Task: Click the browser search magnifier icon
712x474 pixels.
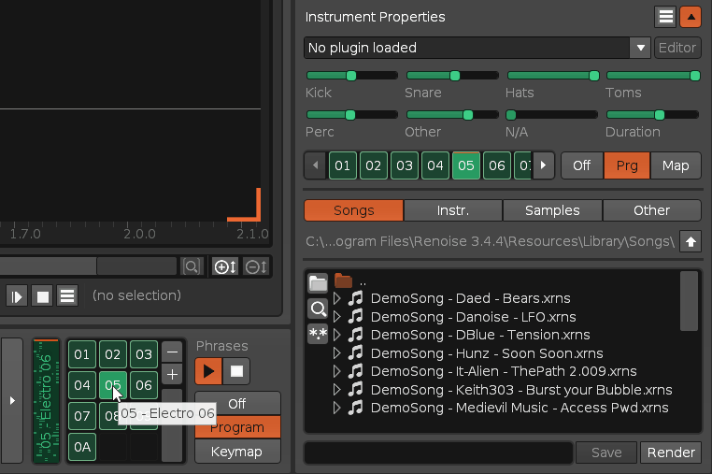Action: (x=318, y=309)
